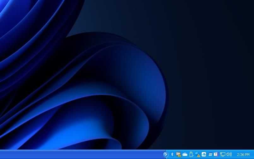Click the small drive icon beside iCloud

click(x=210, y=154)
